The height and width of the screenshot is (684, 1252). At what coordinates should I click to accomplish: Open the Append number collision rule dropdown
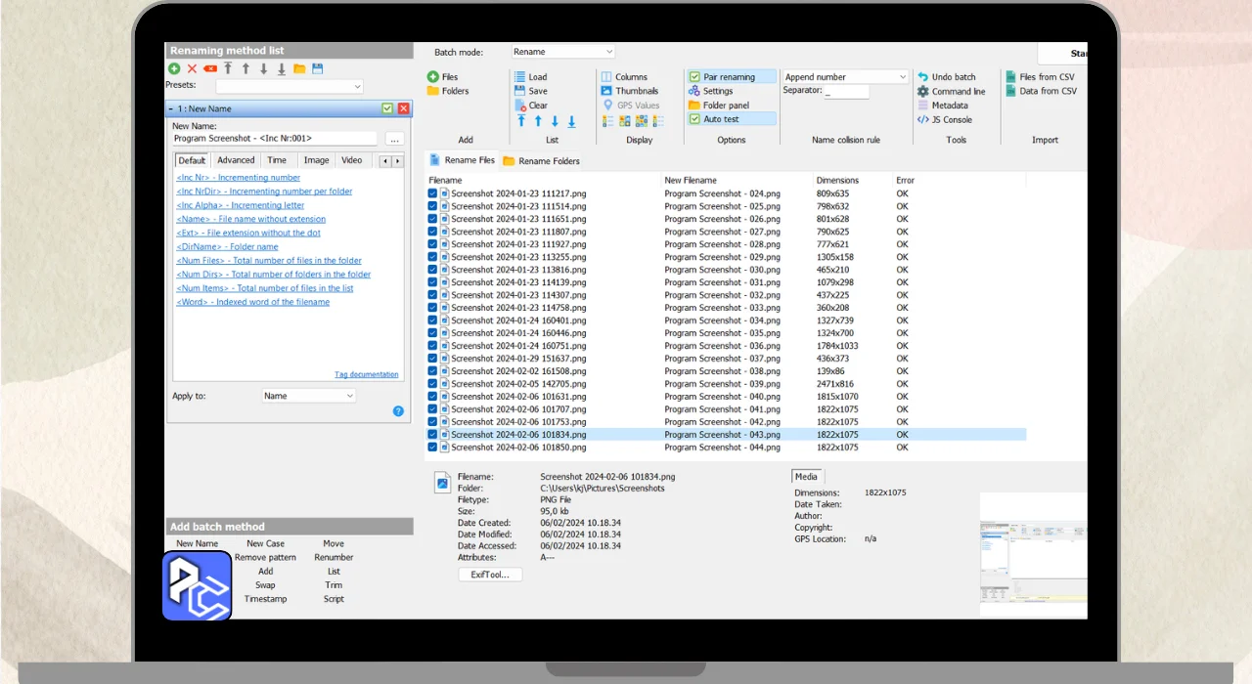click(x=846, y=77)
